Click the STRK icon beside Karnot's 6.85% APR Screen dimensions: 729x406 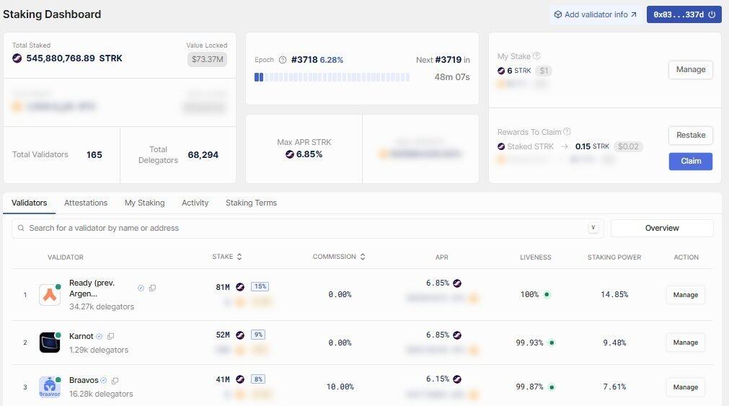coord(457,335)
